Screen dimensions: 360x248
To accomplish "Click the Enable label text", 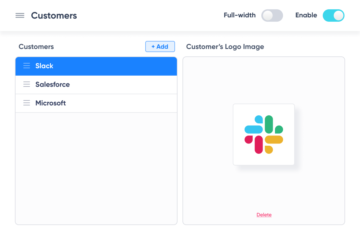I will [x=306, y=15].
